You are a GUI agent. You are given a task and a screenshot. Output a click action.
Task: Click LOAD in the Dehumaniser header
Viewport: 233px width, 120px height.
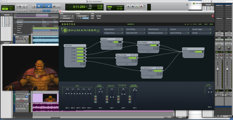coord(200,24)
